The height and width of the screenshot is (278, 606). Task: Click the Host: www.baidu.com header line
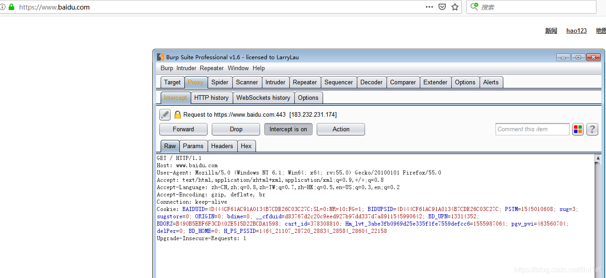click(187, 165)
